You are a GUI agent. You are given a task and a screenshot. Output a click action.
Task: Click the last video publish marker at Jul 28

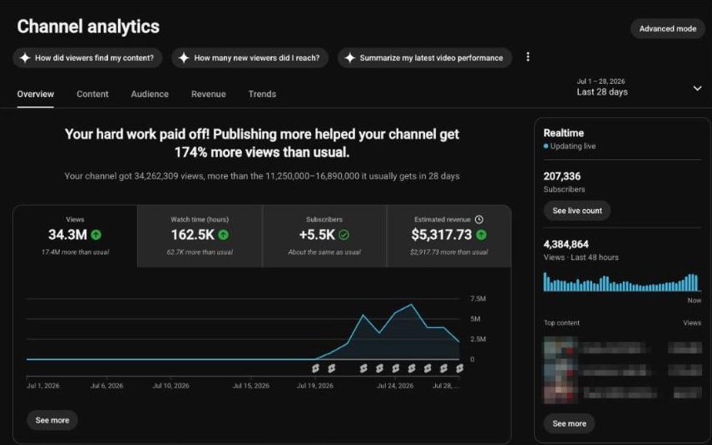pos(459,369)
